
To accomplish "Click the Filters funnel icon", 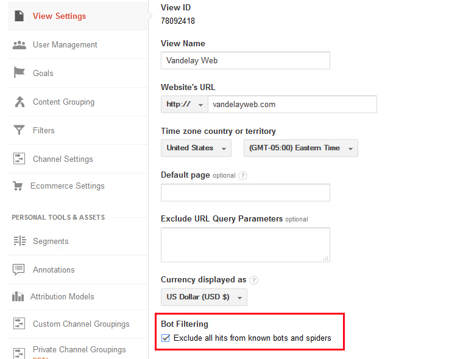I will tap(19, 130).
